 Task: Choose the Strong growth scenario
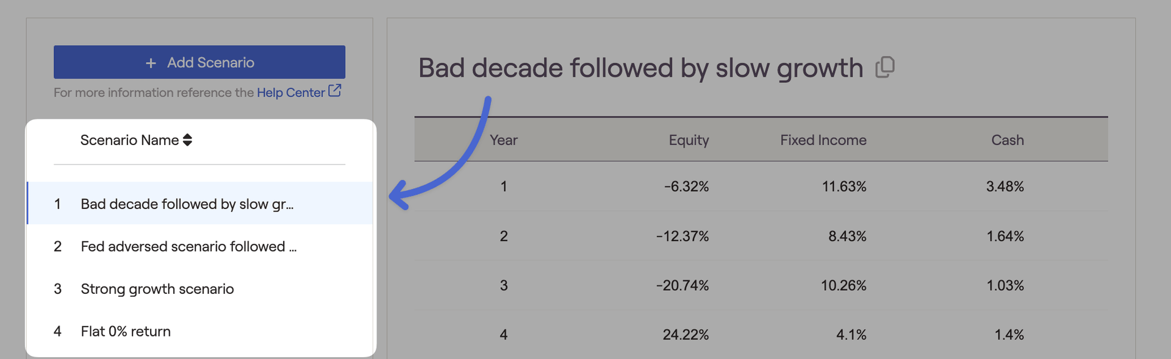(x=200, y=289)
